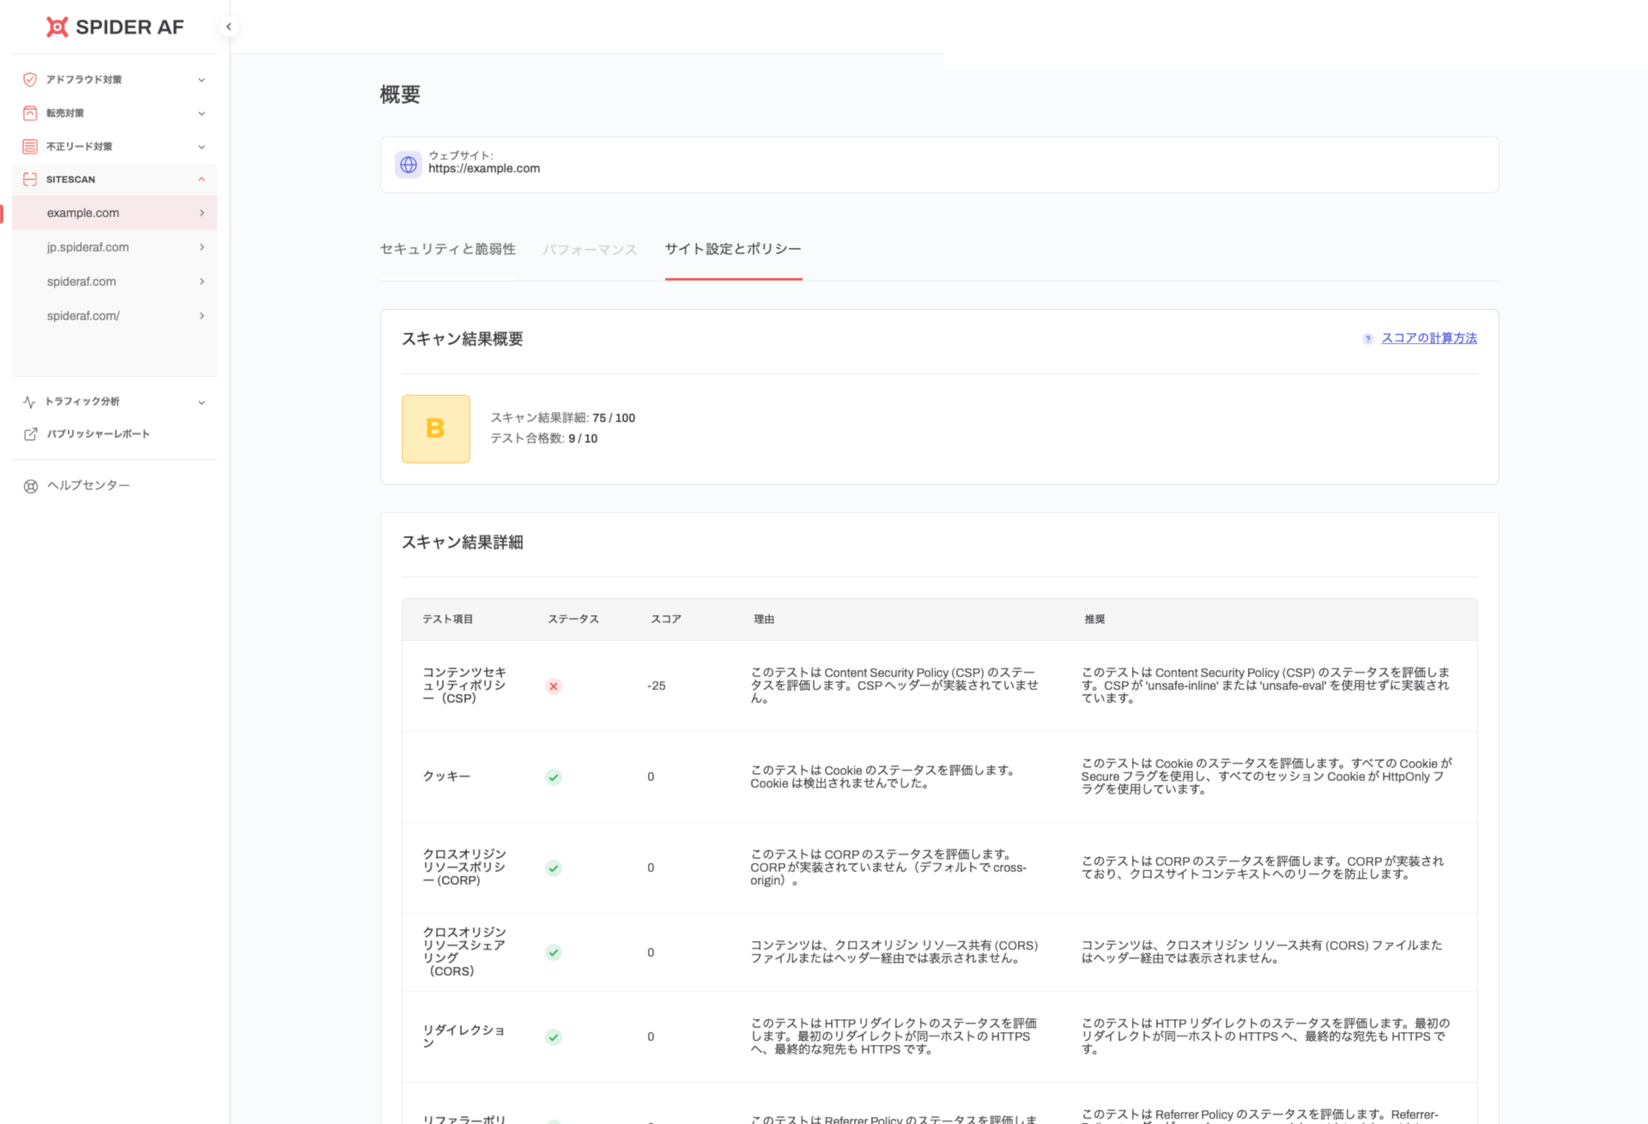Click the クッキー test name cell
This screenshot has height=1124, width=1648.
447,777
